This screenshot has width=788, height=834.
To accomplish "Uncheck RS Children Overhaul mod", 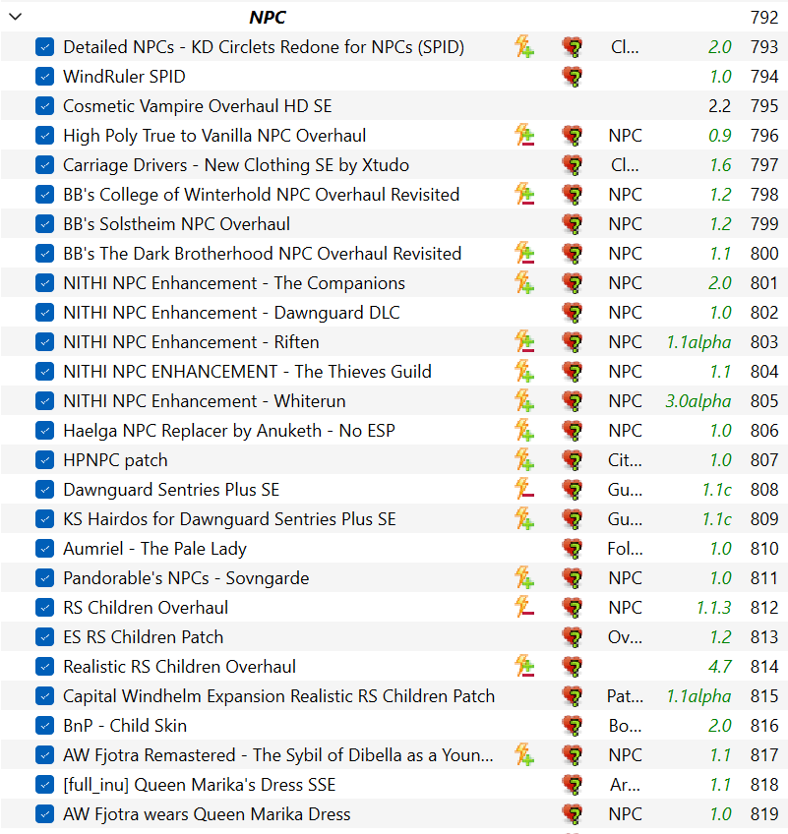I will click(x=44, y=608).
